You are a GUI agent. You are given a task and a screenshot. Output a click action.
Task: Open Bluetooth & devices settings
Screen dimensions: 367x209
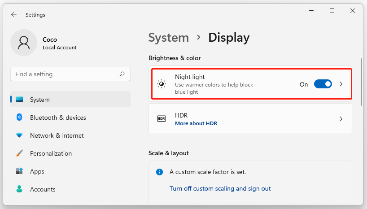pyautogui.click(x=70, y=117)
